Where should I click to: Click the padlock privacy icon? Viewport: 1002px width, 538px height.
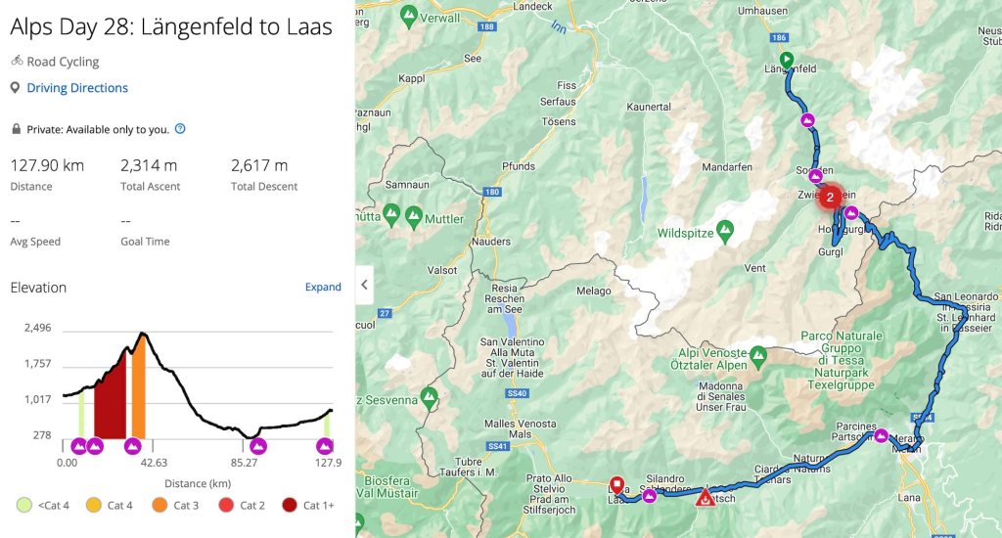pyautogui.click(x=16, y=129)
